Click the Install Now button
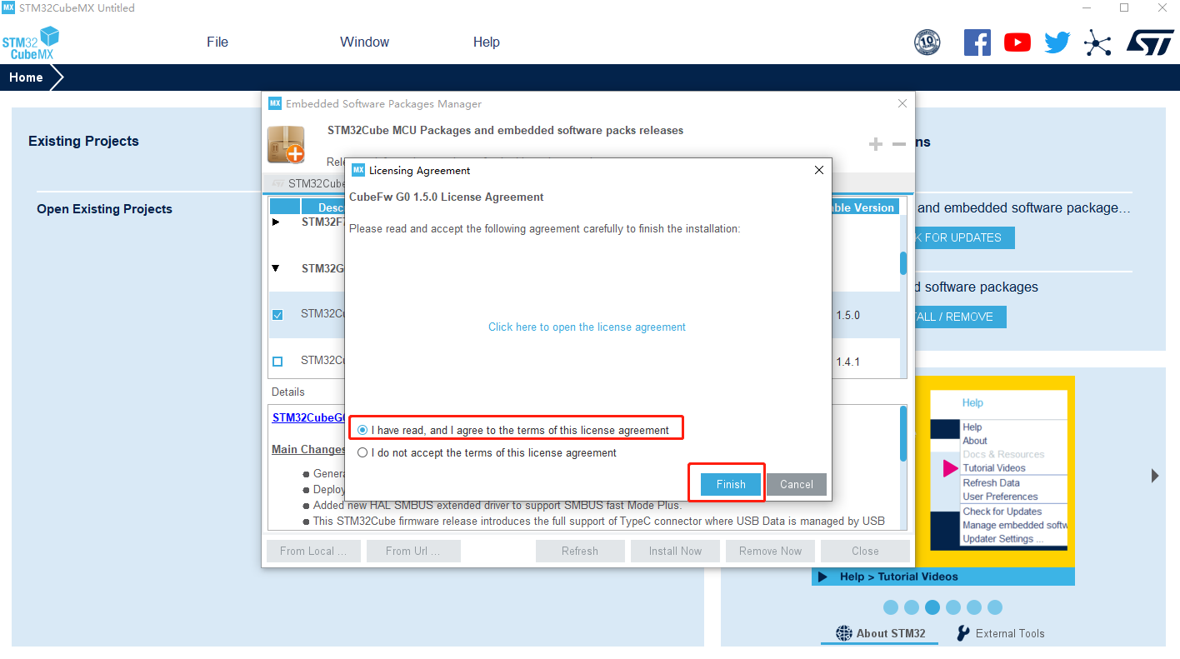 675,551
